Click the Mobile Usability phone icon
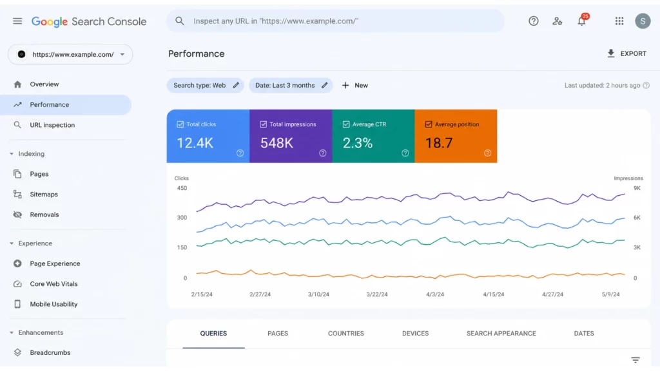 (x=17, y=304)
